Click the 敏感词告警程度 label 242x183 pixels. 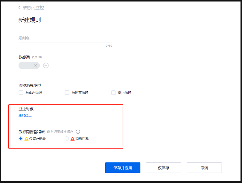pos(32,132)
